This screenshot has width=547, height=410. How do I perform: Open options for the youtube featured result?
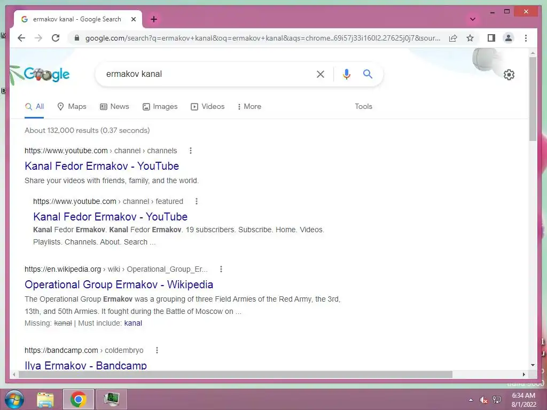pyautogui.click(x=197, y=201)
